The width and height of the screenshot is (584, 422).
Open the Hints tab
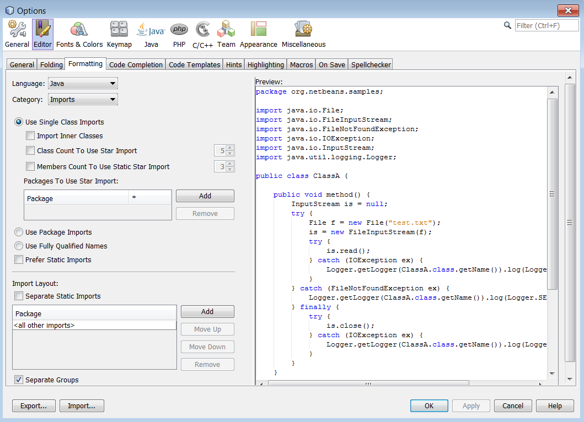(x=234, y=64)
